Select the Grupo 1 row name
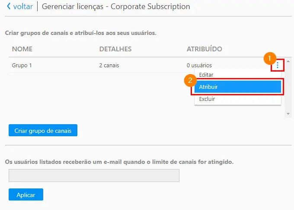This screenshot has width=294, height=210. [22, 66]
